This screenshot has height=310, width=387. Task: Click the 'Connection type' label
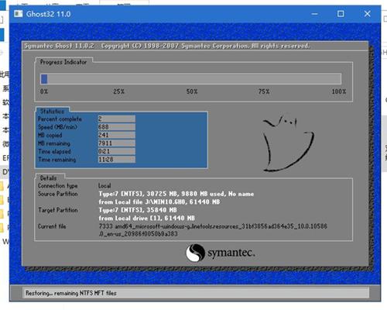pyautogui.click(x=58, y=186)
